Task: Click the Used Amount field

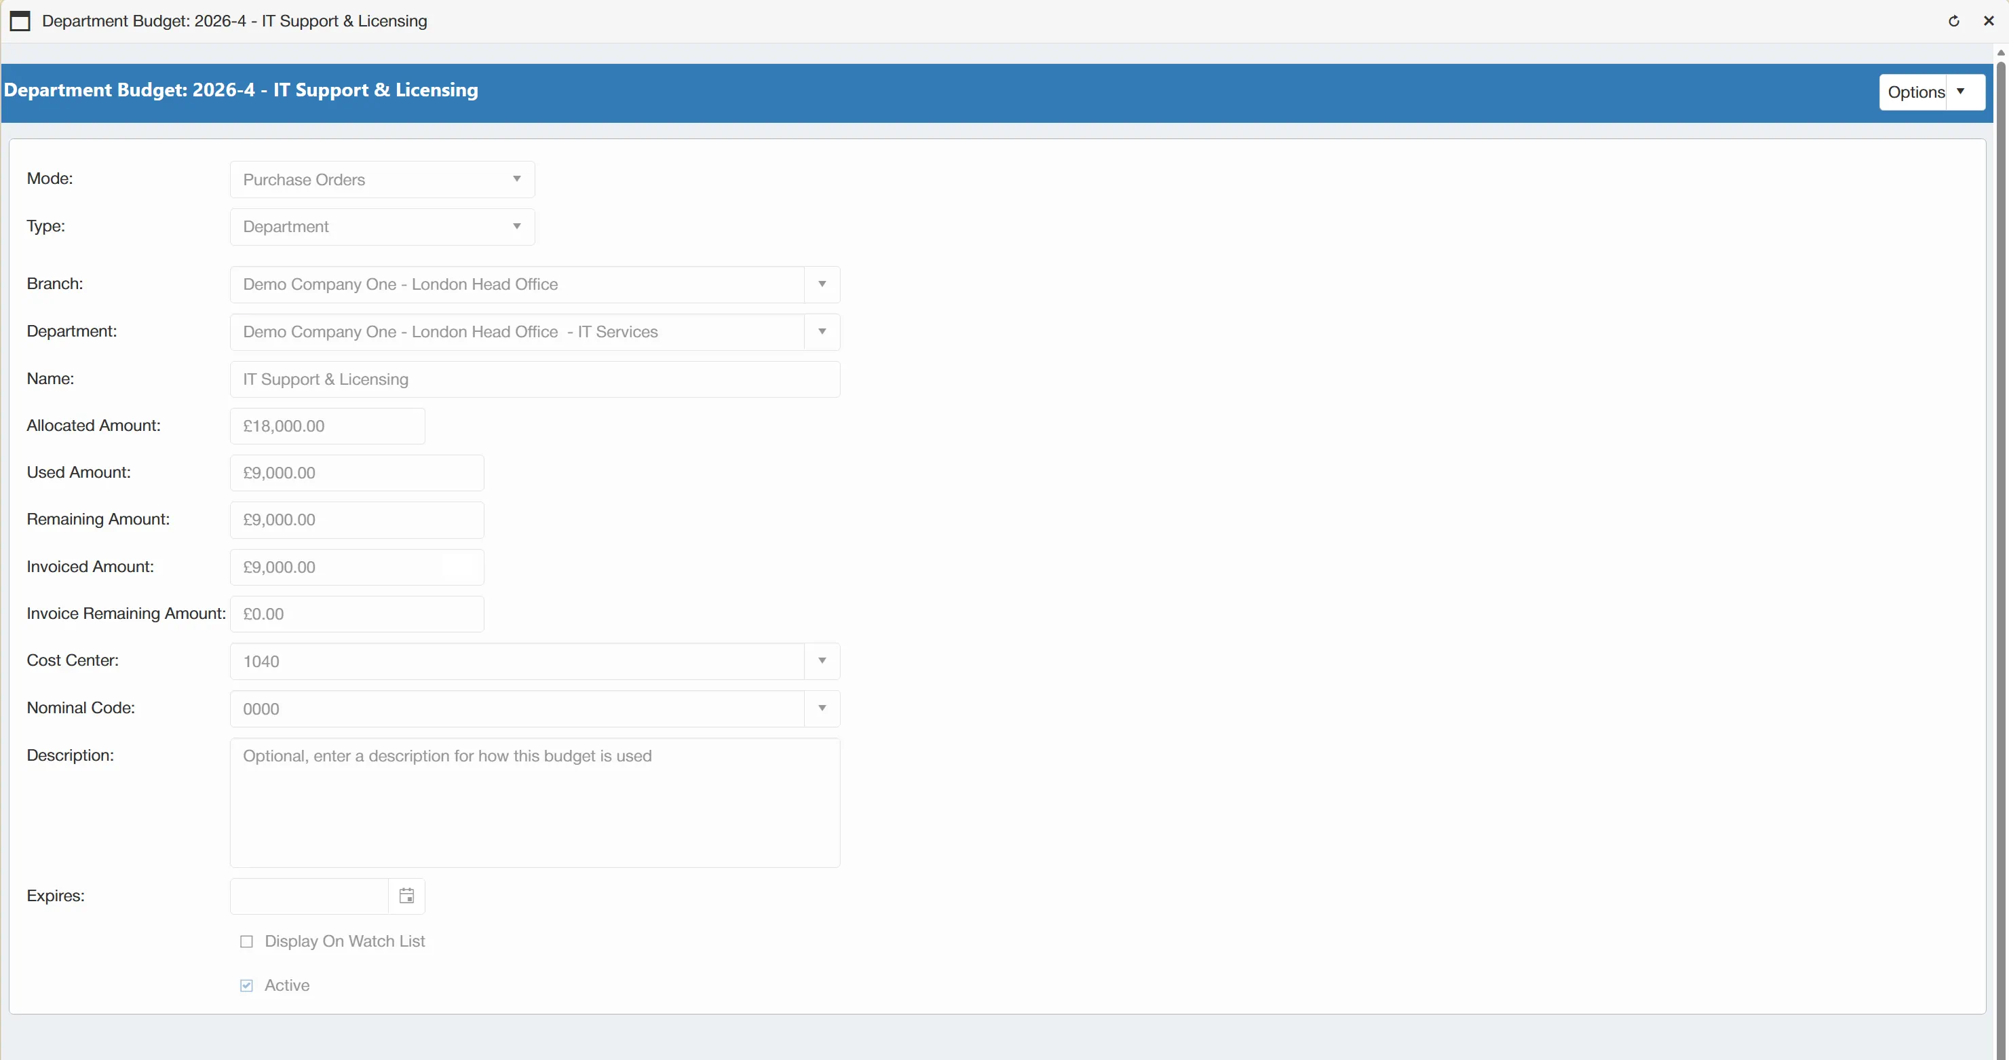Action: click(357, 473)
